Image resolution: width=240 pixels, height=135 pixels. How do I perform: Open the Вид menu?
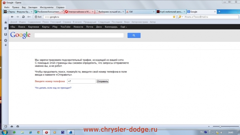pyautogui.click(x=24, y=7)
